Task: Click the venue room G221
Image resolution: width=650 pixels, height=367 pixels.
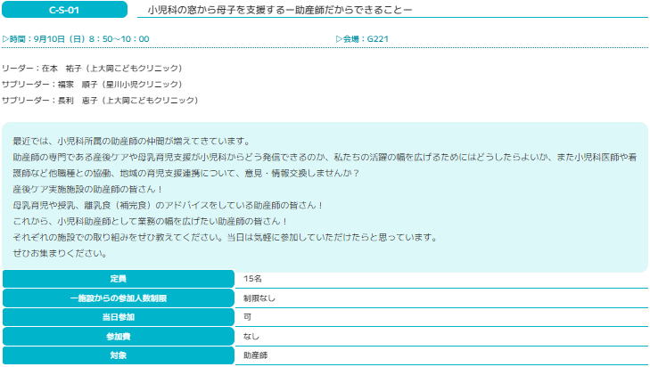Action: pyautogui.click(x=377, y=39)
